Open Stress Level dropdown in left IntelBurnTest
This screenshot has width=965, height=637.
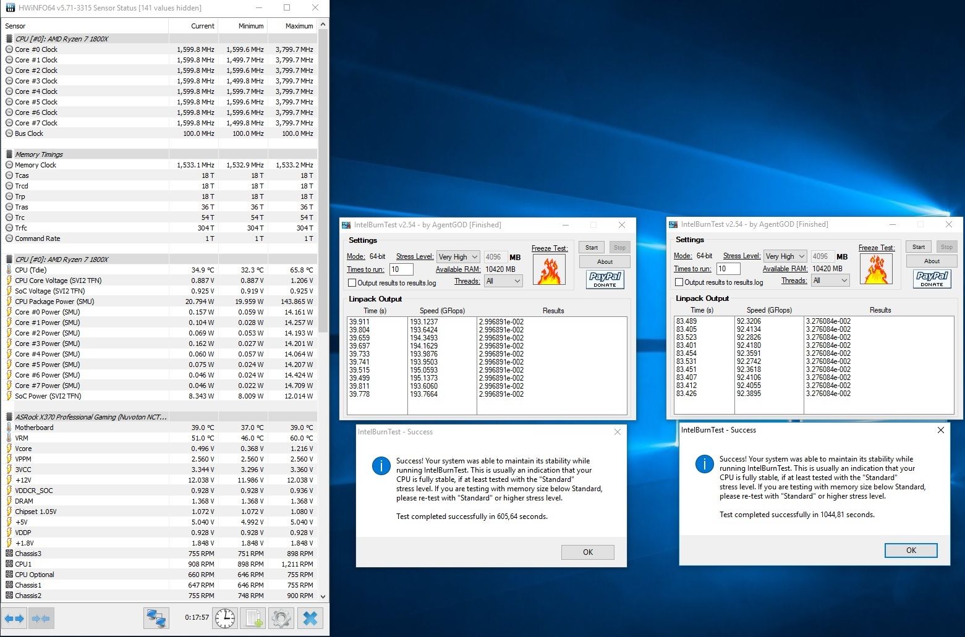(458, 257)
